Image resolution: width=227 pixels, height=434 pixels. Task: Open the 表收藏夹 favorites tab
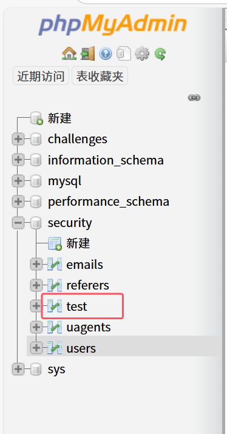click(x=100, y=76)
